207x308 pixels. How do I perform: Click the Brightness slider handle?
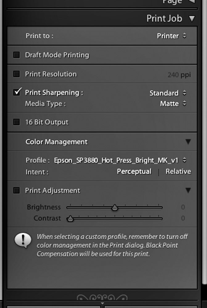click(115, 207)
